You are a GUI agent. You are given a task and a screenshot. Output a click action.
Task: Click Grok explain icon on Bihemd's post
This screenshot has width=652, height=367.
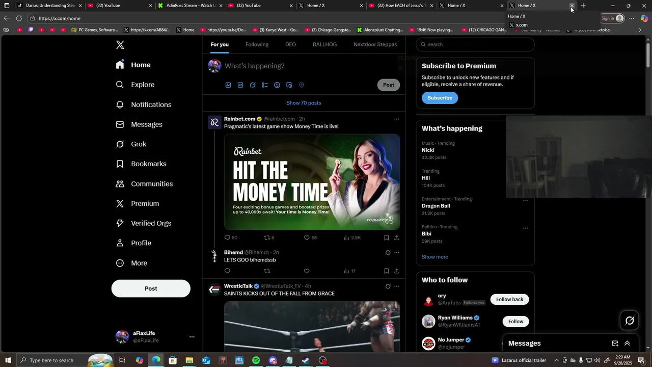click(x=388, y=252)
